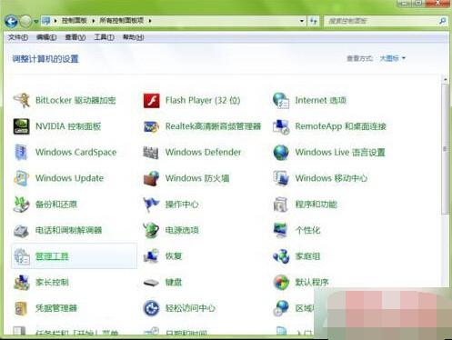452x340 pixels.
Task: Open the 管理工具 gear icon
Action: pos(22,256)
